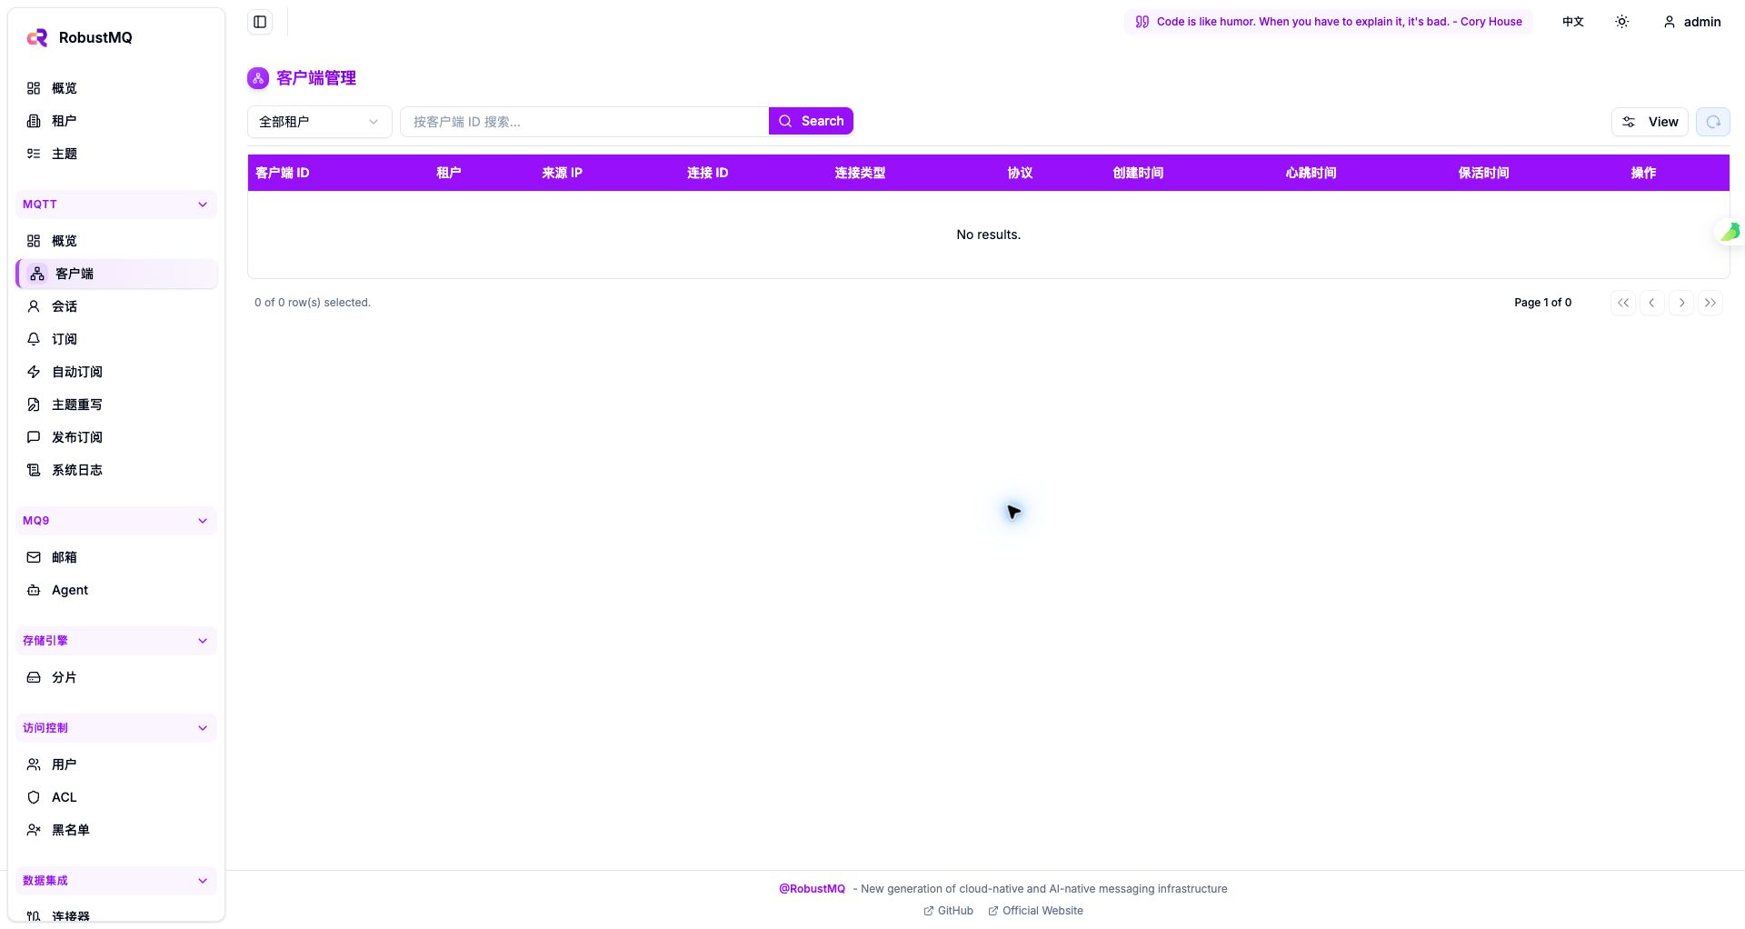Screen dimensions: 1745x929
Task: Click the 会话 sessions user icon
Action: tap(34, 306)
